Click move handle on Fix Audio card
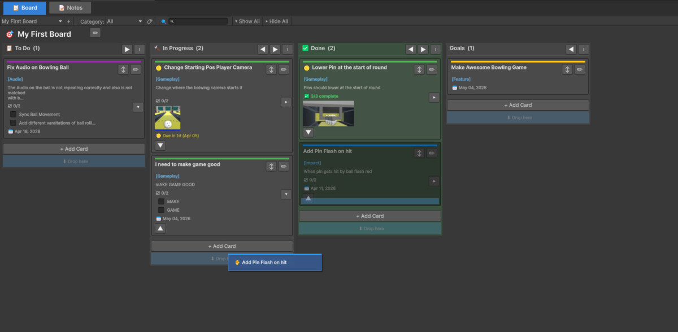Screen dimensions: 678x332 coord(123,69)
